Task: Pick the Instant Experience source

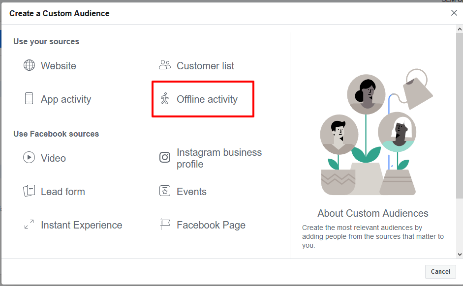Action: tap(82, 225)
